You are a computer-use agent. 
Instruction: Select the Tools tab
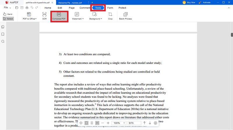click(98, 8)
